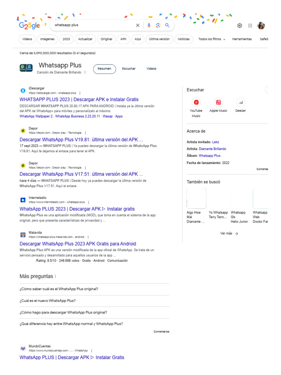Viewport: 281px width, 375px height.
Task: Clear the search box with the X
Action: click(x=138, y=25)
